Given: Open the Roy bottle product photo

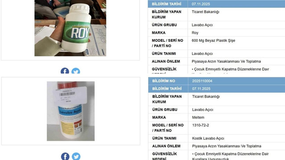Looking at the screenshot, I should pyautogui.click(x=70, y=28).
